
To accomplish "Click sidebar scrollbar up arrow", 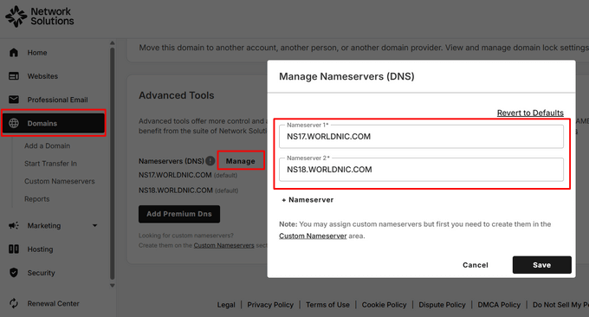I will 113,43.
